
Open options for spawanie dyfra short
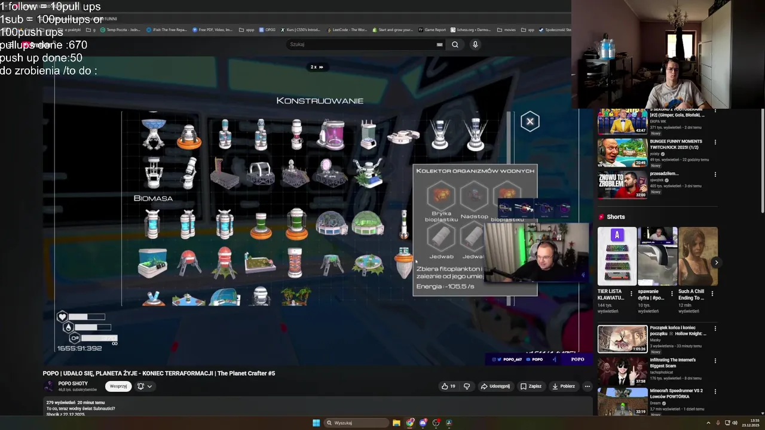point(672,294)
